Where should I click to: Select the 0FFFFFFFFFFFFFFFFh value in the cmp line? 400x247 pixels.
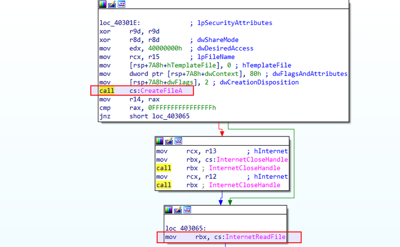(182, 108)
